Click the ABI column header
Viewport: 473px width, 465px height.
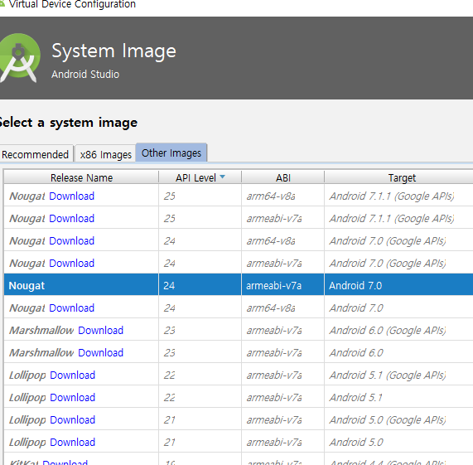pos(283,177)
